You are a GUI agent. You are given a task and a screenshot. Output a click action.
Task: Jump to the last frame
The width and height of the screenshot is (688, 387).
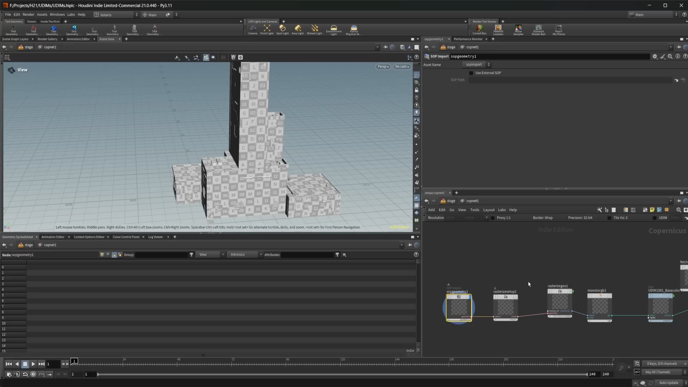(42, 364)
